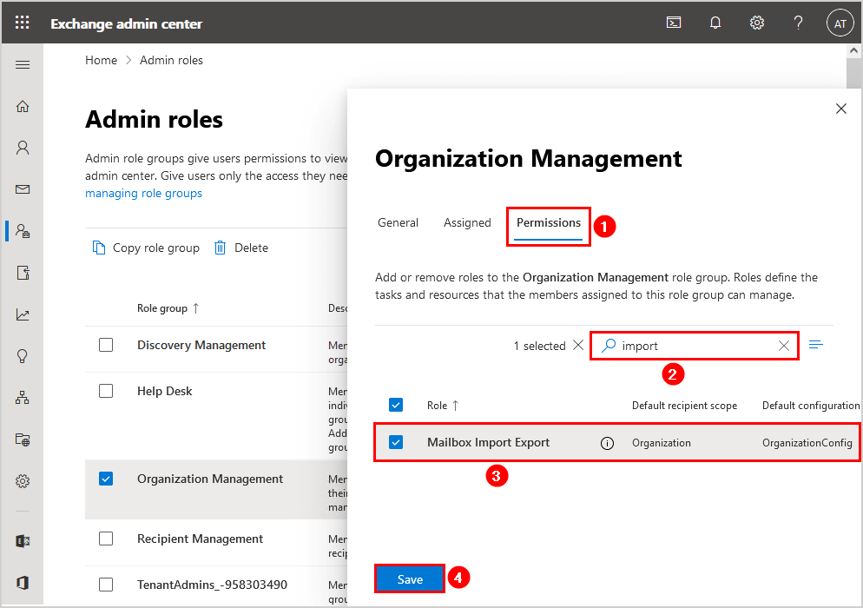Viewport: 863px width, 608px height.
Task: Open Mail flow envelope in sidebar
Action: [x=23, y=189]
